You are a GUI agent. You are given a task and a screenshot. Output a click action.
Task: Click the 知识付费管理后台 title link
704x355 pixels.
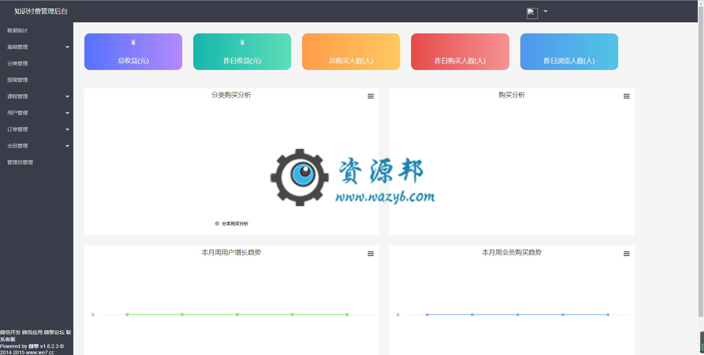click(41, 11)
